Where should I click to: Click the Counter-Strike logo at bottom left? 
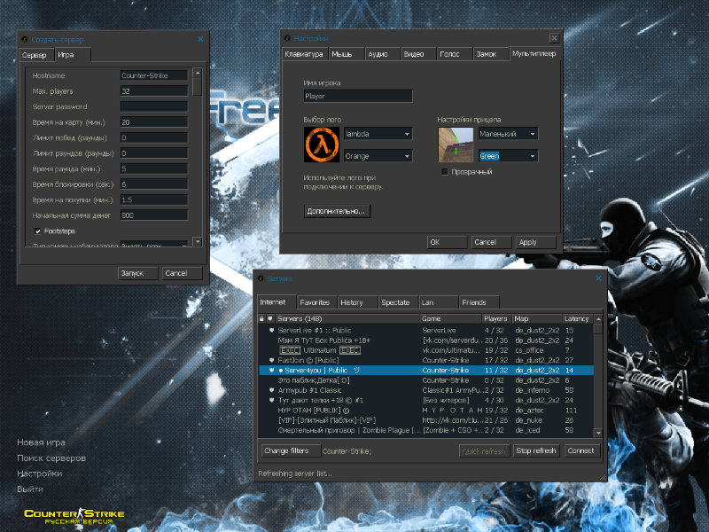click(74, 516)
